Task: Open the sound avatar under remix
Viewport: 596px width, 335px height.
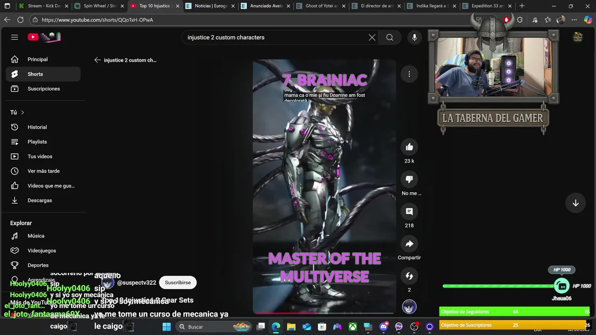Action: 409,307
